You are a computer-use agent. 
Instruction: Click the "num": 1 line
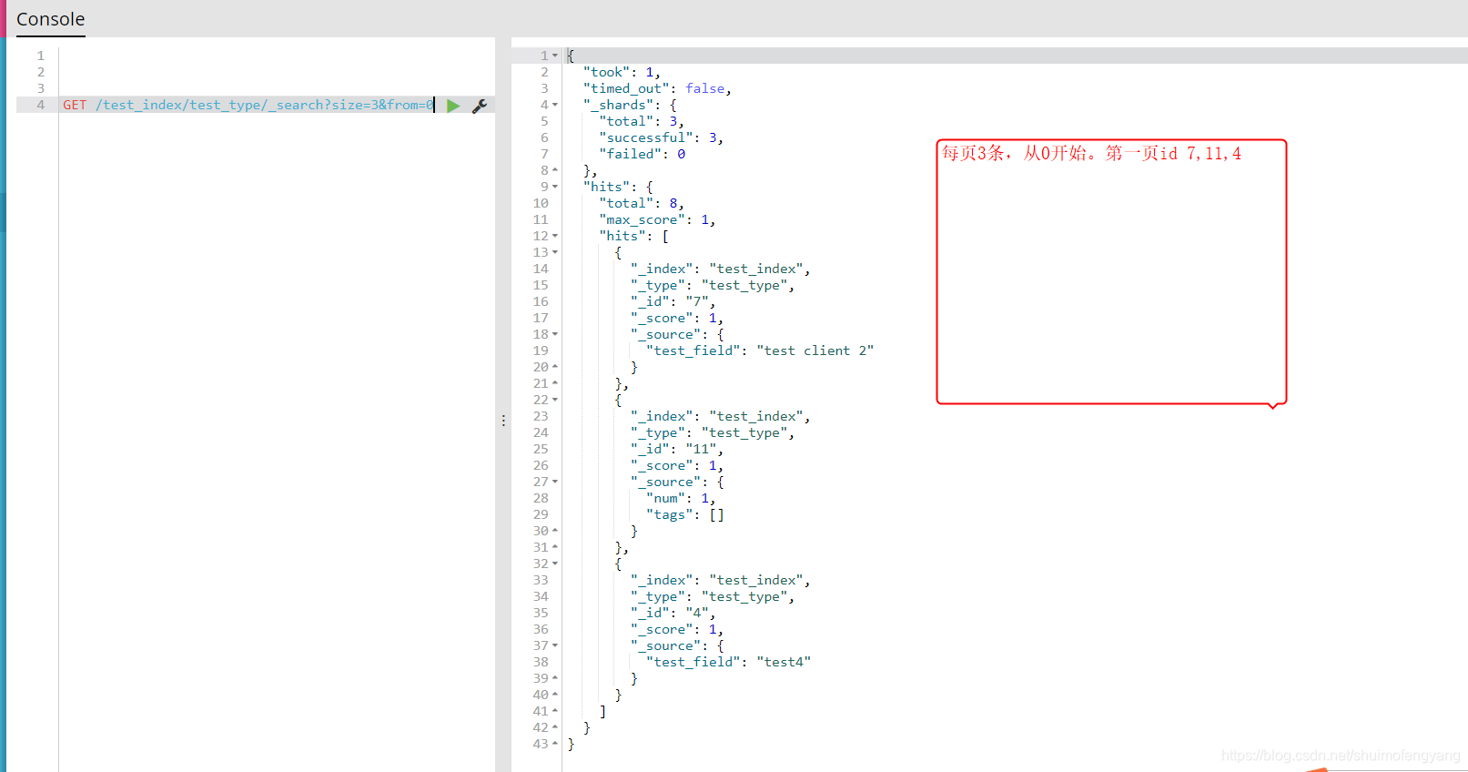pyautogui.click(x=681, y=498)
